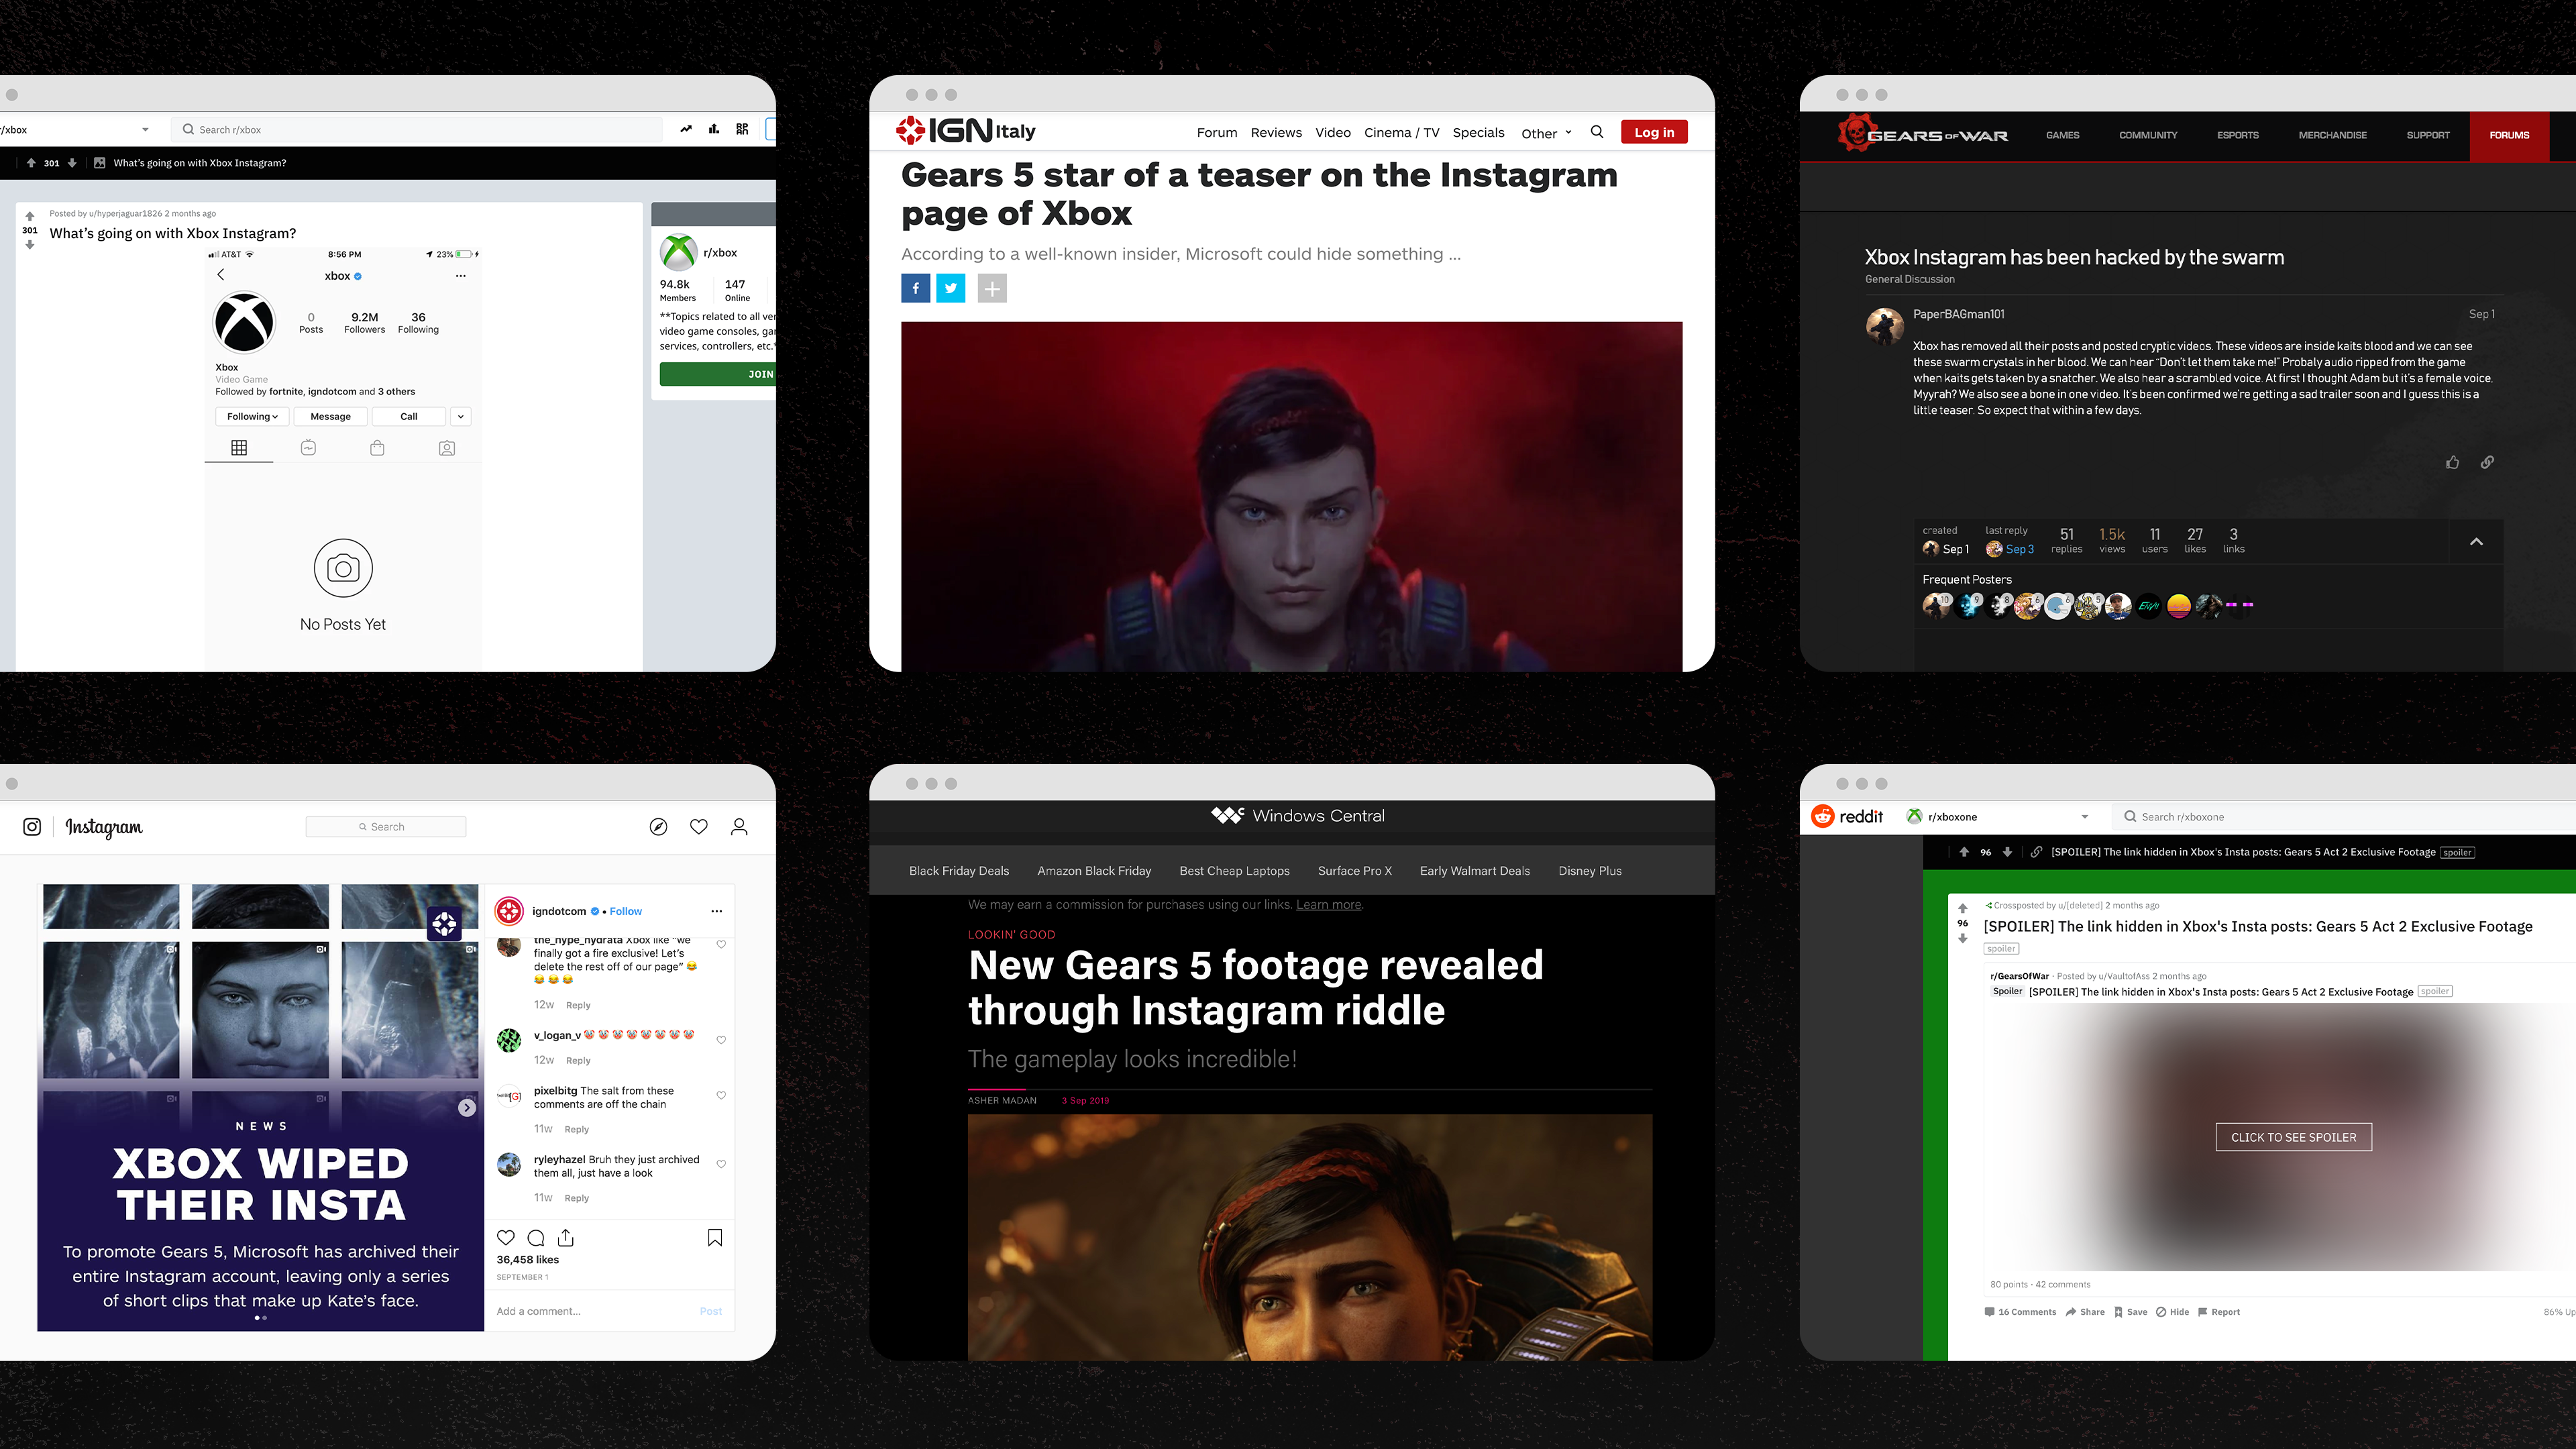Open Cinema / TV on IGN
Image resolution: width=2576 pixels, height=1449 pixels.
click(1402, 133)
